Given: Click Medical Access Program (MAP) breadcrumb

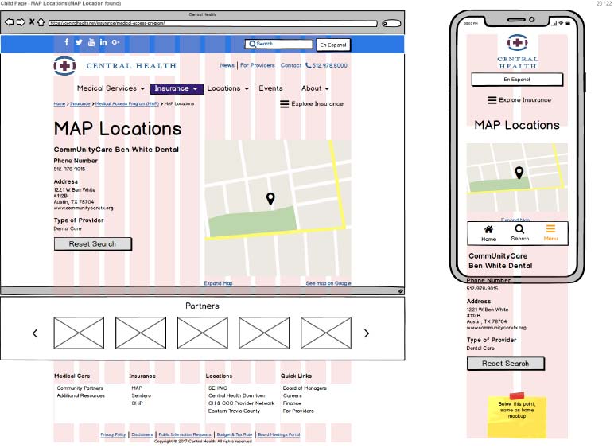Looking at the screenshot, I should pyautogui.click(x=127, y=103).
